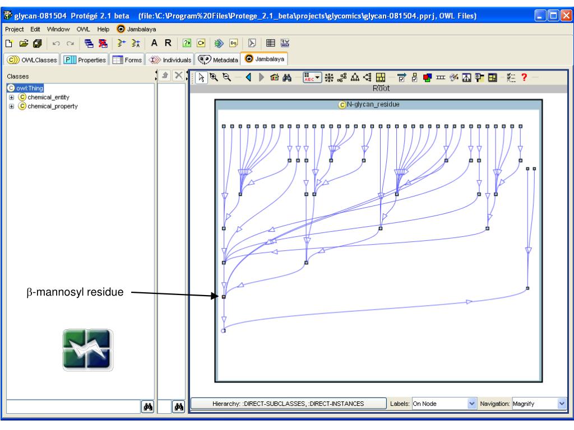Open the Window menu
Image resolution: width=574 pixels, height=430 pixels.
click(x=58, y=29)
